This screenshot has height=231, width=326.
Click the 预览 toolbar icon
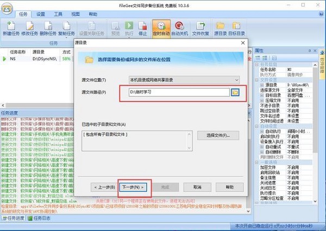click(x=115, y=29)
